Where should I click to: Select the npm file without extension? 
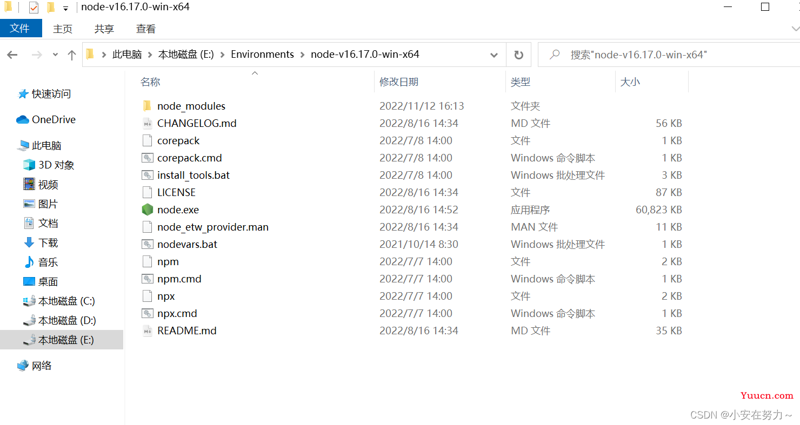click(168, 261)
